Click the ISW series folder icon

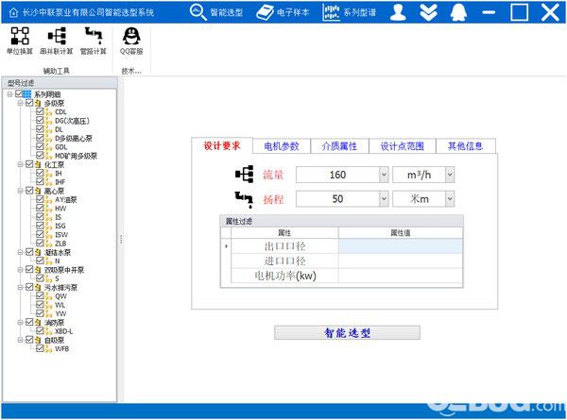pyautogui.click(x=49, y=235)
